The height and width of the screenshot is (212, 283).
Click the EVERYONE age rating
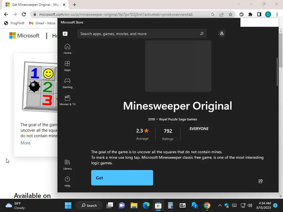pyautogui.click(x=199, y=129)
